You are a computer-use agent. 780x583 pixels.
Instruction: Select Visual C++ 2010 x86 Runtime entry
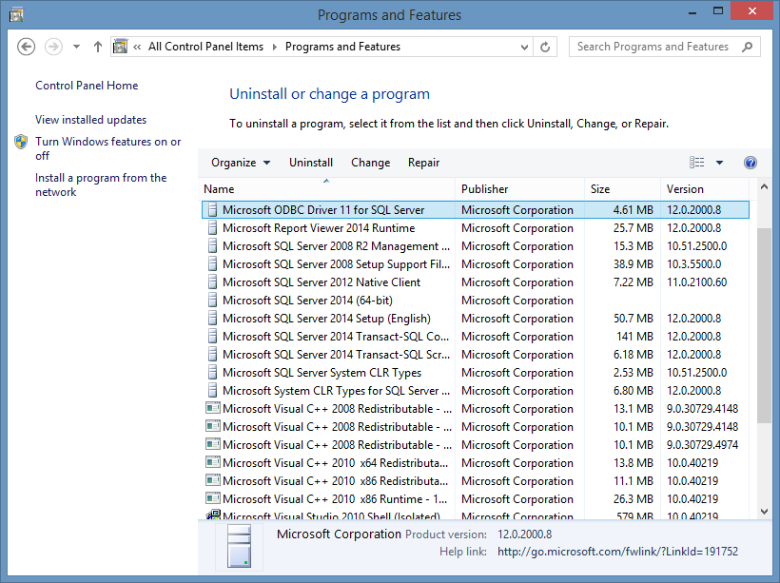[475, 499]
